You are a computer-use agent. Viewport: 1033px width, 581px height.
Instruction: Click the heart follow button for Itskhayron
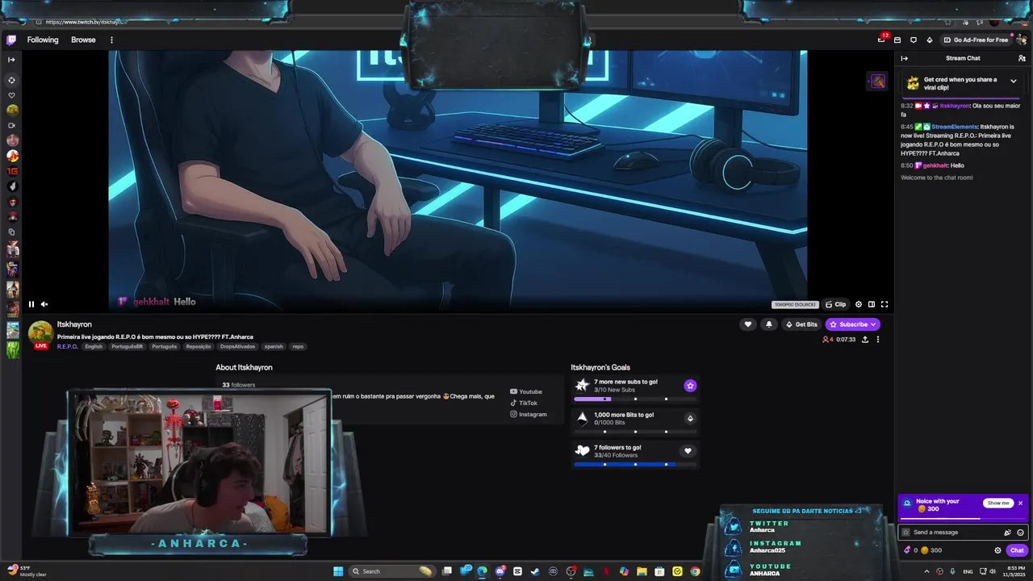tap(748, 324)
